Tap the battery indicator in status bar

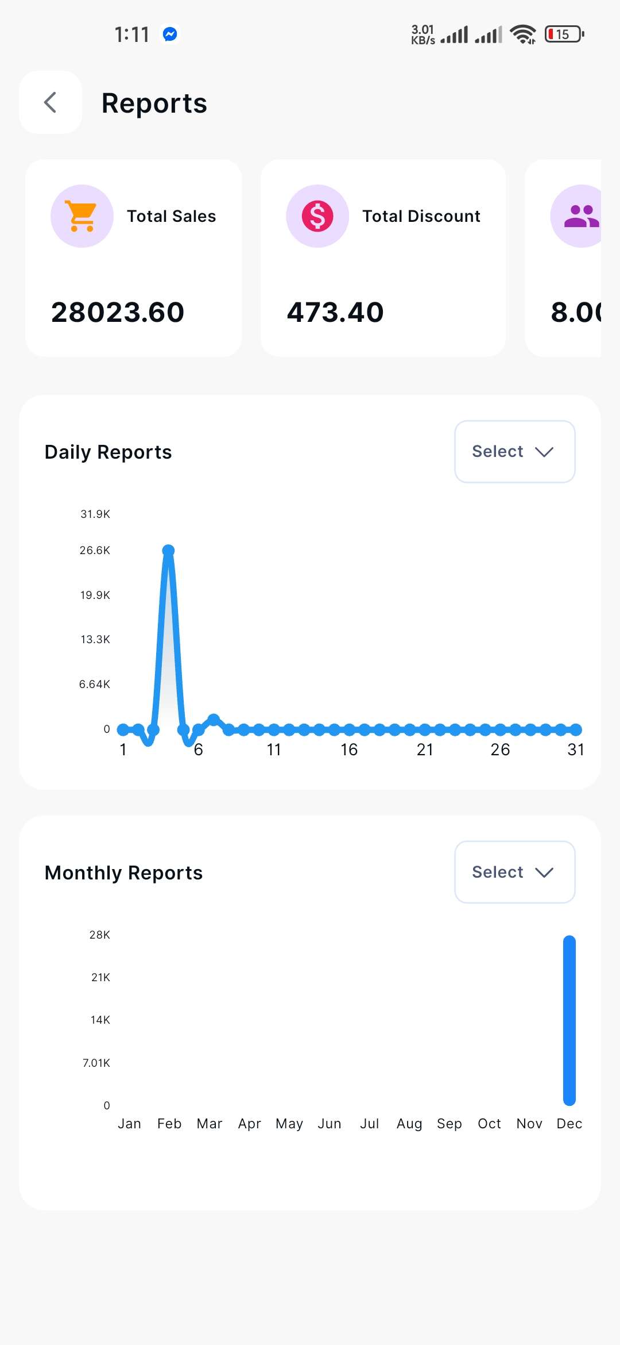click(x=564, y=34)
